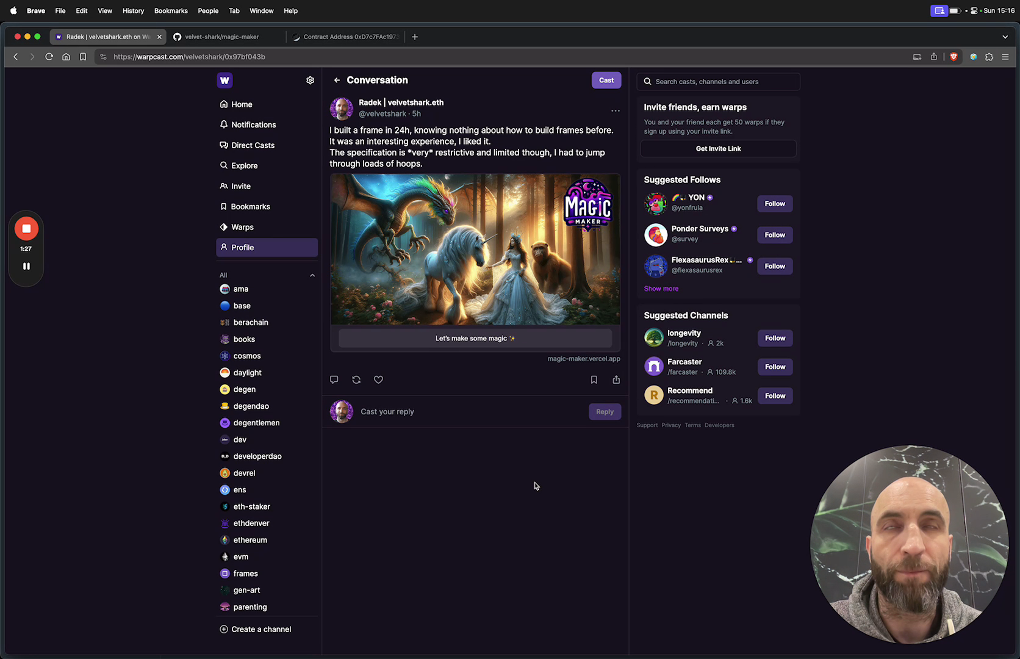Switch to Contract Address tab
Viewport: 1020px width, 659px height.
[347, 37]
